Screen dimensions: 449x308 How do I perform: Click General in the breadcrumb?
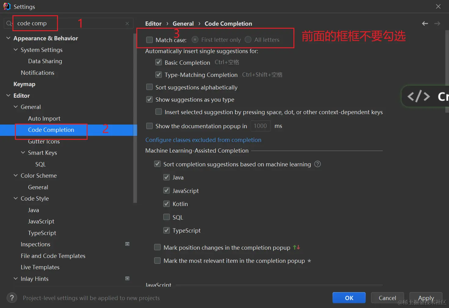[x=183, y=24]
